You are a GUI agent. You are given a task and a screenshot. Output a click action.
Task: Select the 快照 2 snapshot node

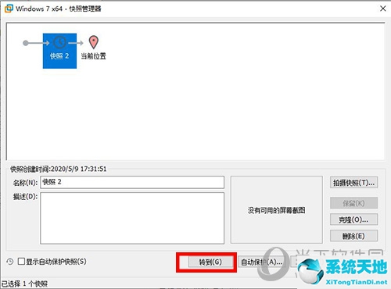tap(59, 51)
